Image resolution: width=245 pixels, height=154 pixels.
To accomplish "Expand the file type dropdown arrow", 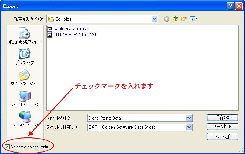I will 189,127.
